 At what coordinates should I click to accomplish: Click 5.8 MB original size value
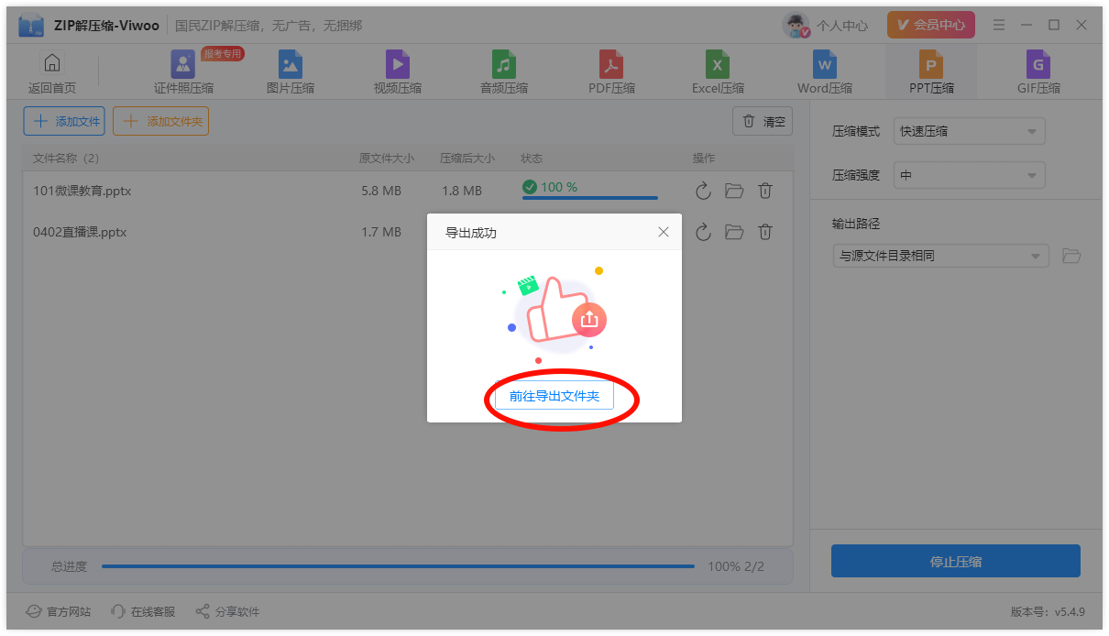pyautogui.click(x=381, y=191)
